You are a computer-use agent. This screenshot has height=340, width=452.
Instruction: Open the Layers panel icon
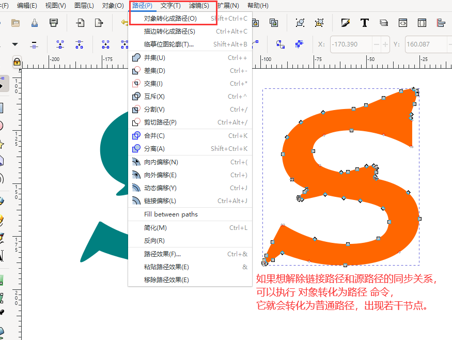(384, 23)
